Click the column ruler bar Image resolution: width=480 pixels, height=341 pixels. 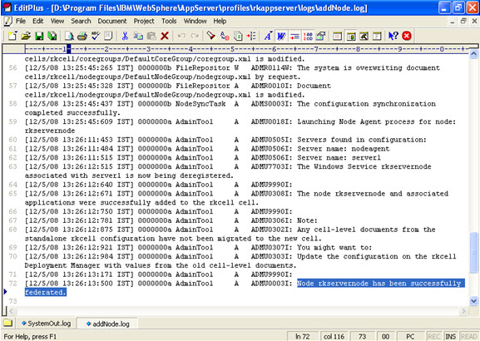tap(246, 49)
